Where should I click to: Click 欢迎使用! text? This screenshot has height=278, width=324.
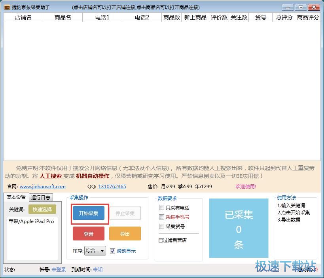point(246,187)
